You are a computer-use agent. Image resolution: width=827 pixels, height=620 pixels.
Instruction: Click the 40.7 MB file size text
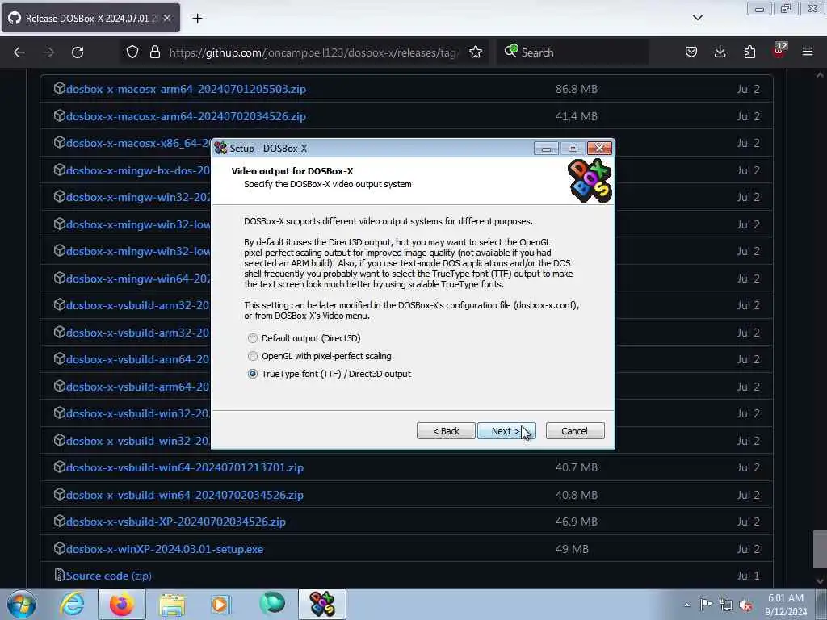pyautogui.click(x=577, y=467)
